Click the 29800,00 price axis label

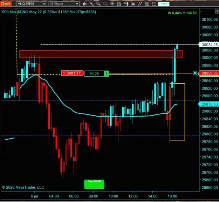click(x=210, y=134)
